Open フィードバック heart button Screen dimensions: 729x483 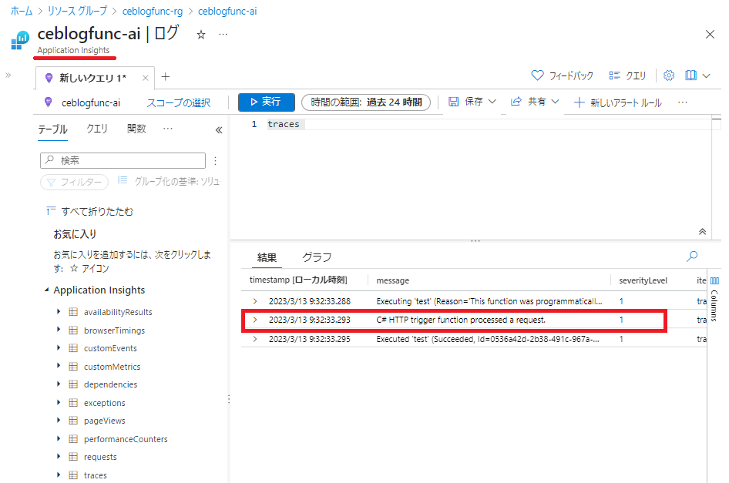pyautogui.click(x=562, y=75)
